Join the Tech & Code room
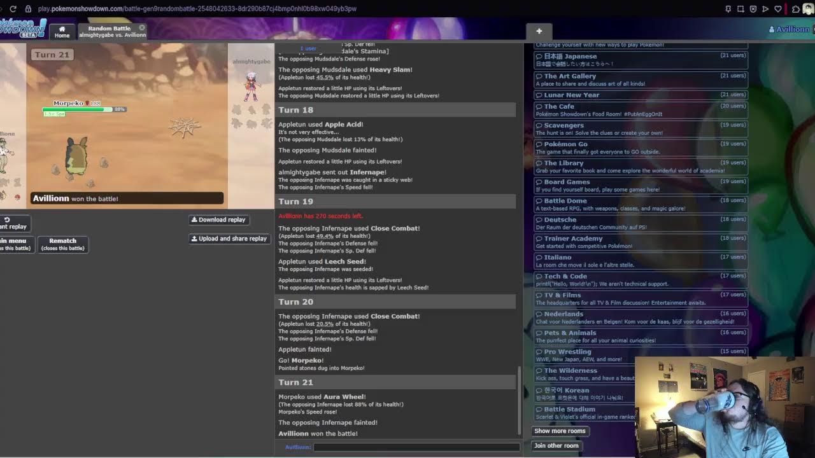 coord(640,279)
